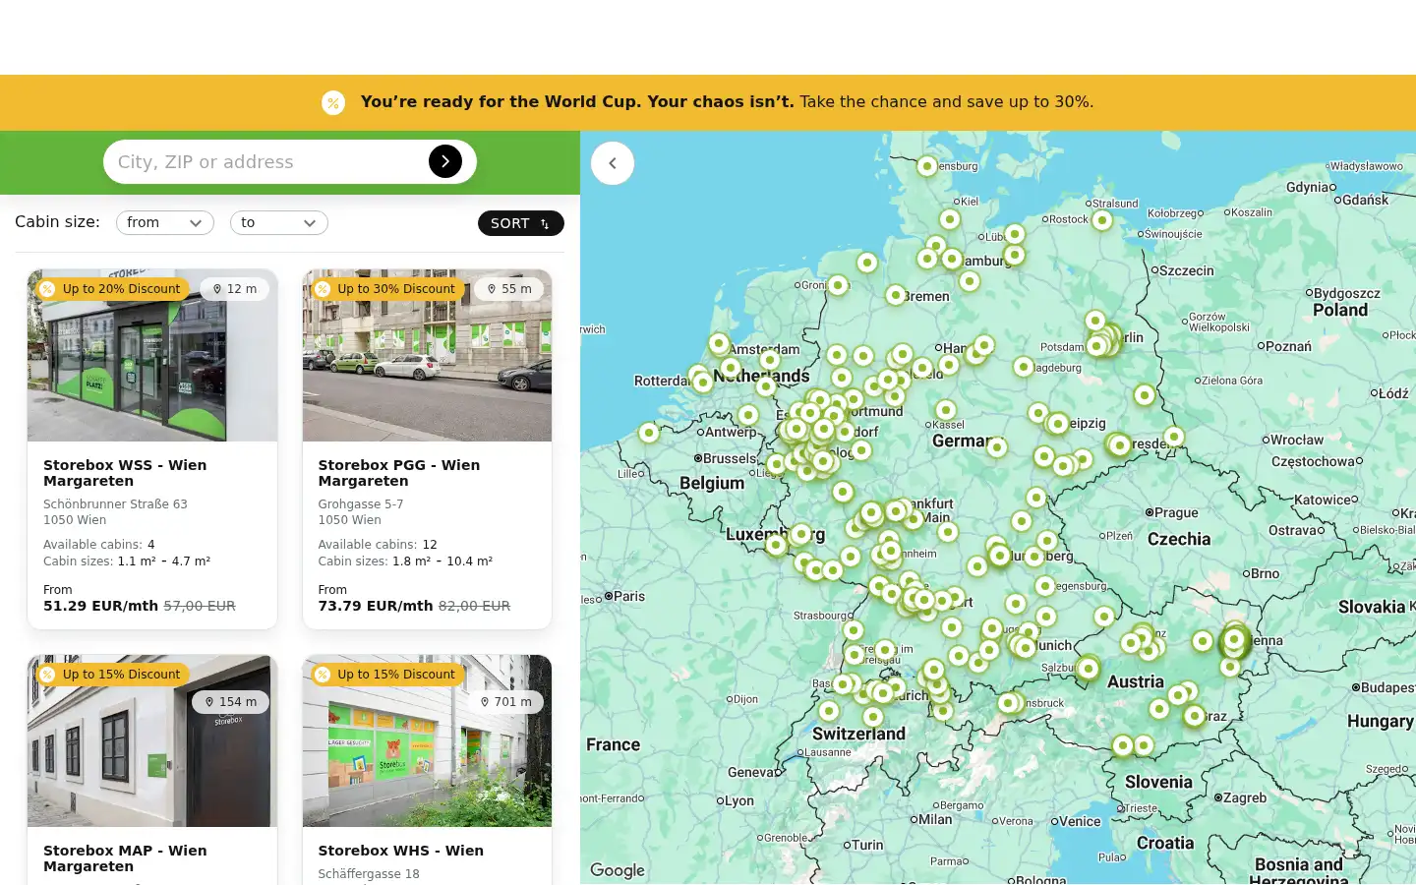Open Storebox WSS - Wien Margareten title
The image size is (1416, 885).
tap(125, 473)
